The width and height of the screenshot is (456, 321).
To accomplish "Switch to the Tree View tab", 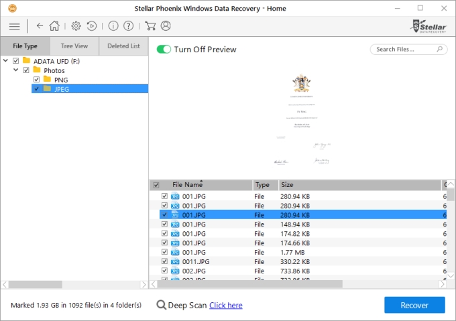I will 74,46.
